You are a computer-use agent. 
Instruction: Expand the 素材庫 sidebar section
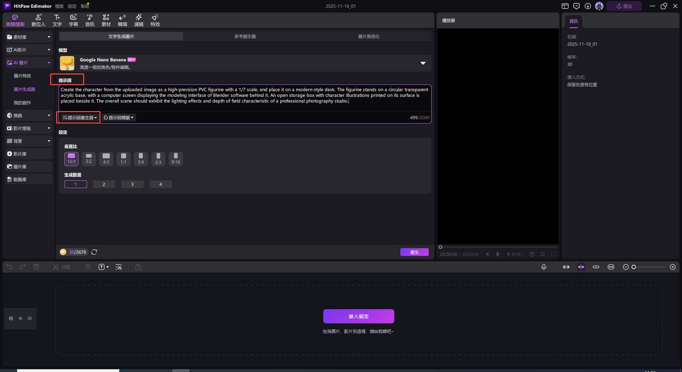[x=29, y=37]
